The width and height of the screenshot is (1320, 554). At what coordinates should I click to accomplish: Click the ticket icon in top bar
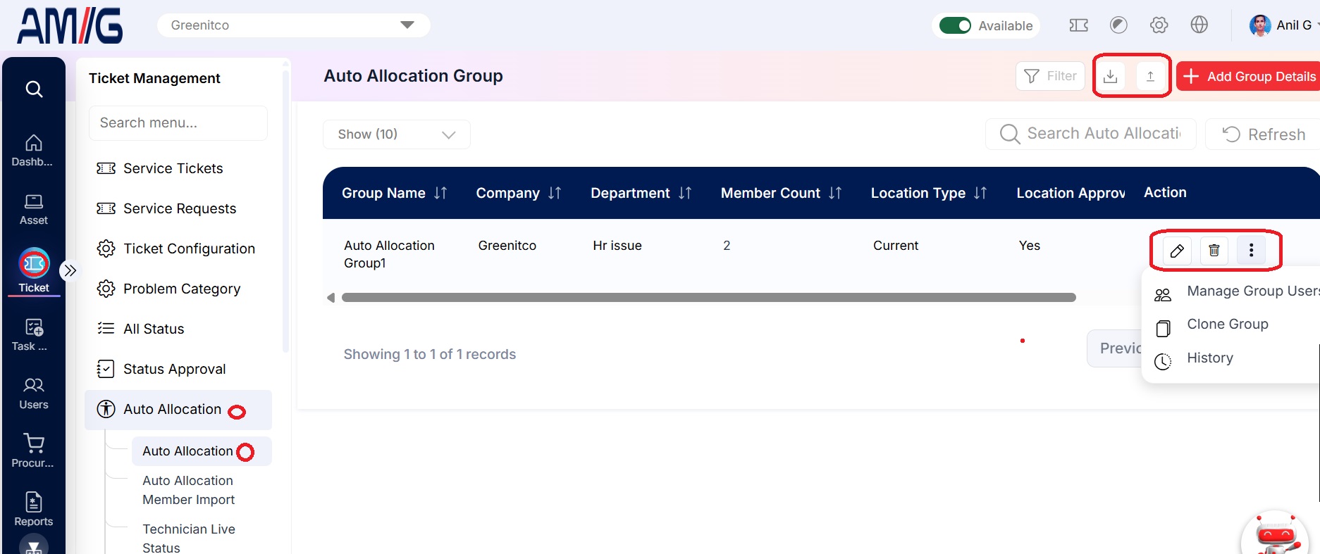(1078, 25)
